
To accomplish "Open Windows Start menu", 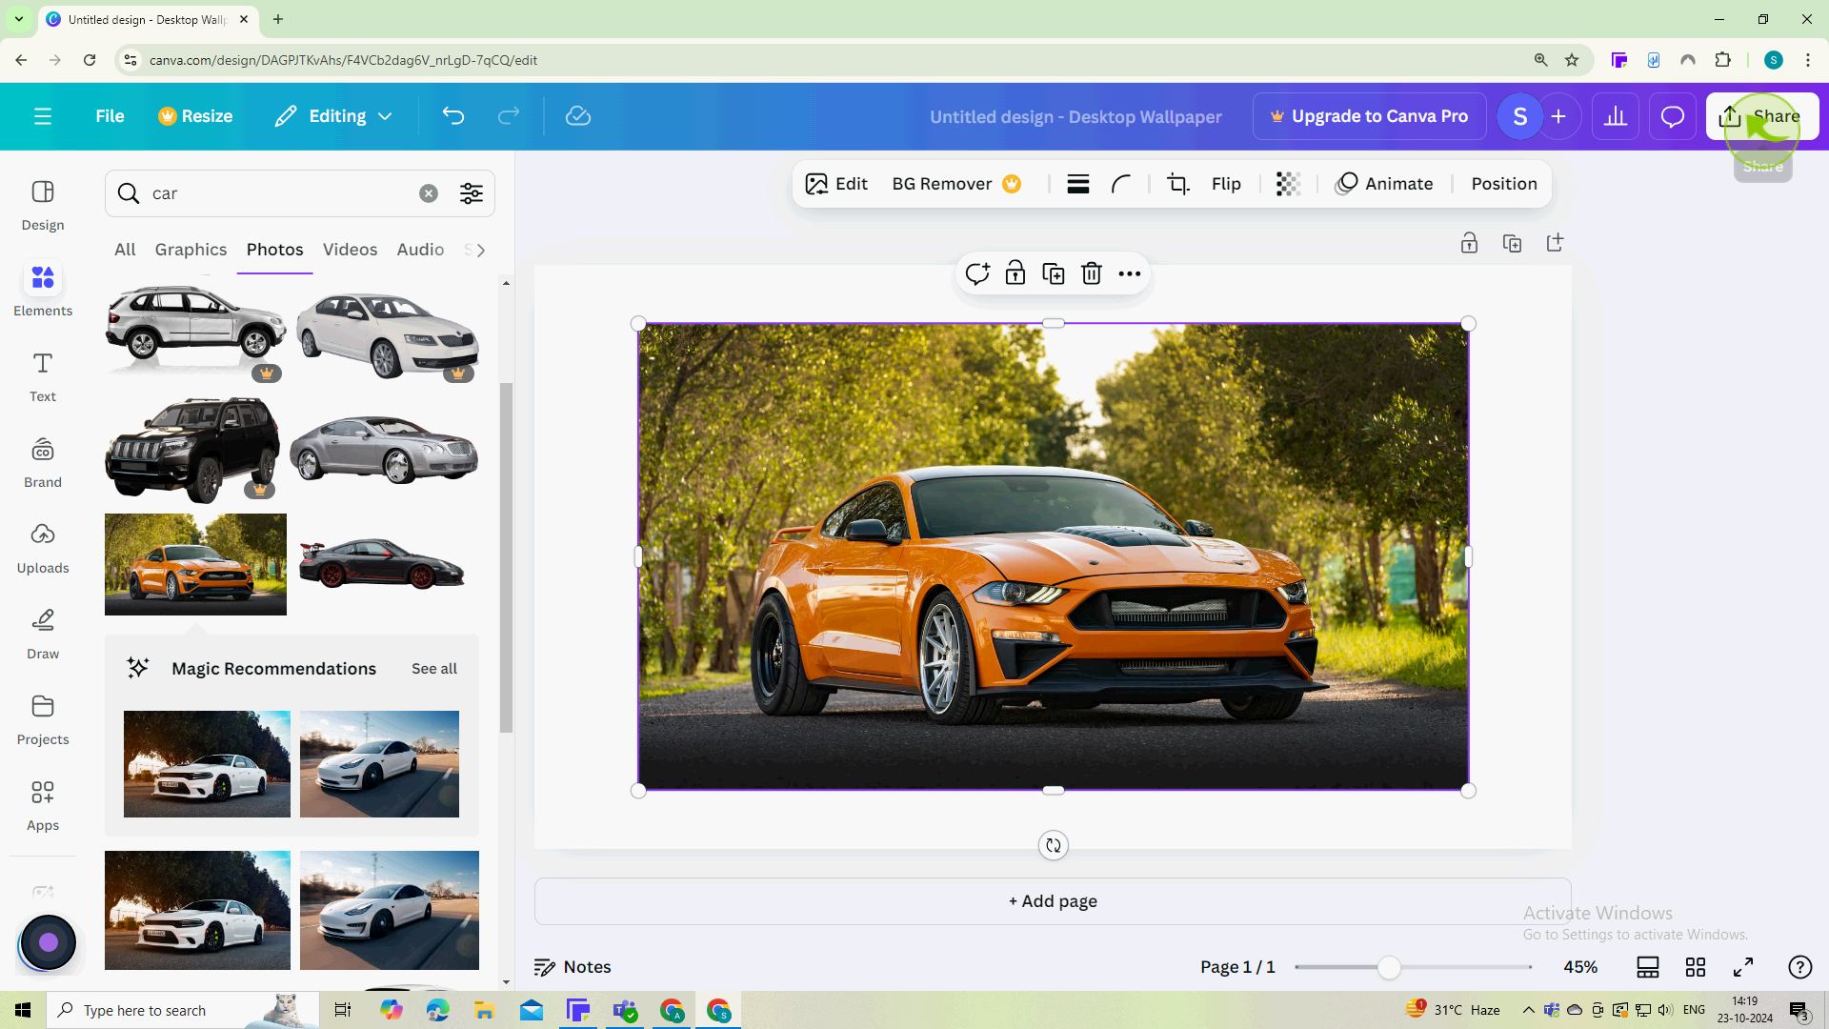I will click(x=23, y=1010).
